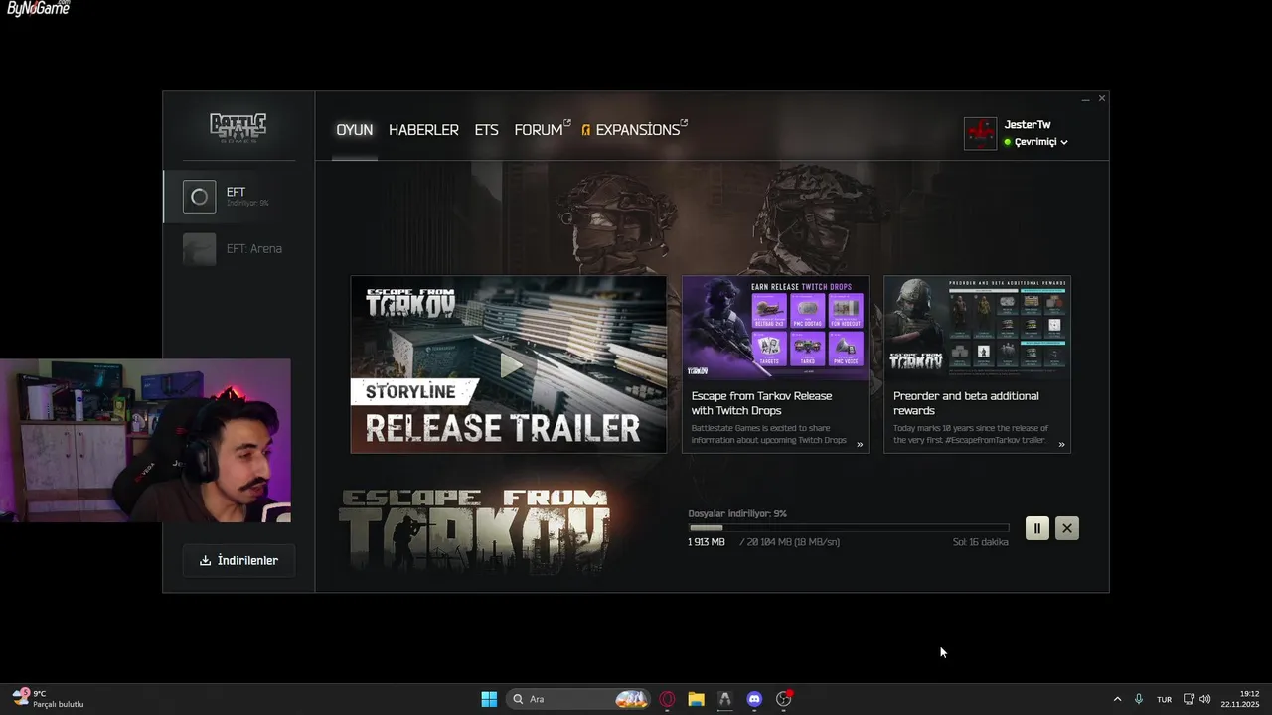Click the taskbar search box Ara
Viewport: 1272px width, 715px height.
coord(578,699)
